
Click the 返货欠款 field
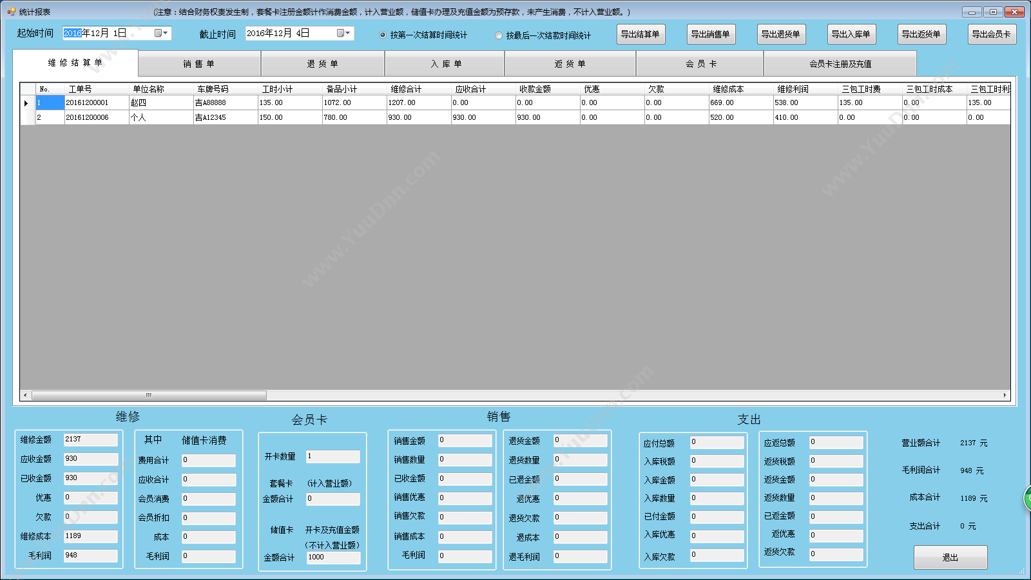point(836,554)
